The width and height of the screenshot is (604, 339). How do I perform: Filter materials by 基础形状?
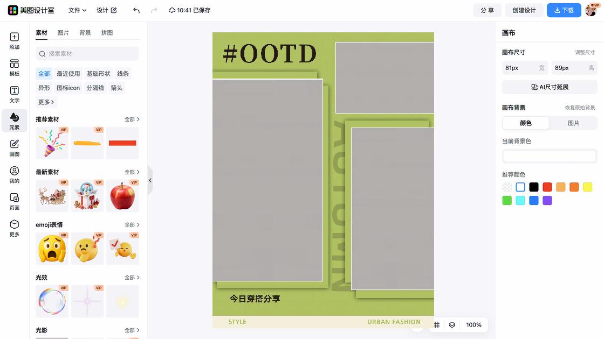tap(98, 73)
